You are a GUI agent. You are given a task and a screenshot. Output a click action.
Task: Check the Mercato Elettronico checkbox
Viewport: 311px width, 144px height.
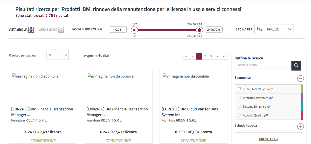(239, 98)
